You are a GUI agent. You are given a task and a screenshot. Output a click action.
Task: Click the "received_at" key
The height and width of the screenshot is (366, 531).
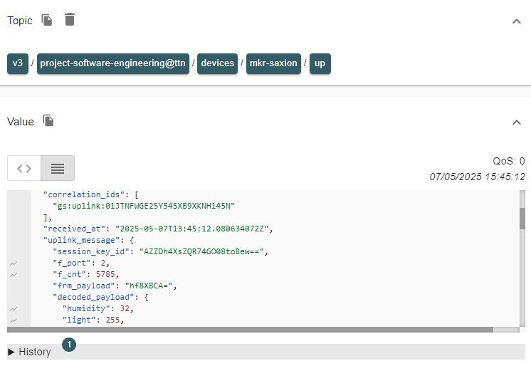coord(75,229)
